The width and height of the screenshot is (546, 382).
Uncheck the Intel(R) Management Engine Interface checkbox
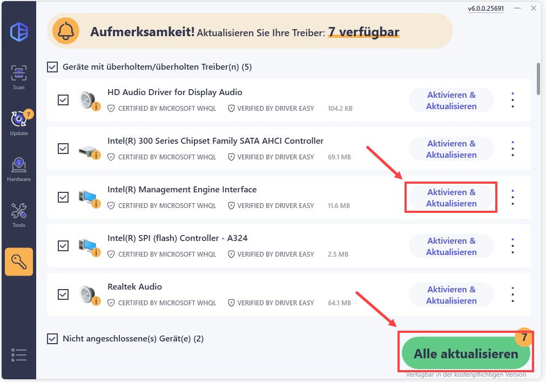[63, 197]
